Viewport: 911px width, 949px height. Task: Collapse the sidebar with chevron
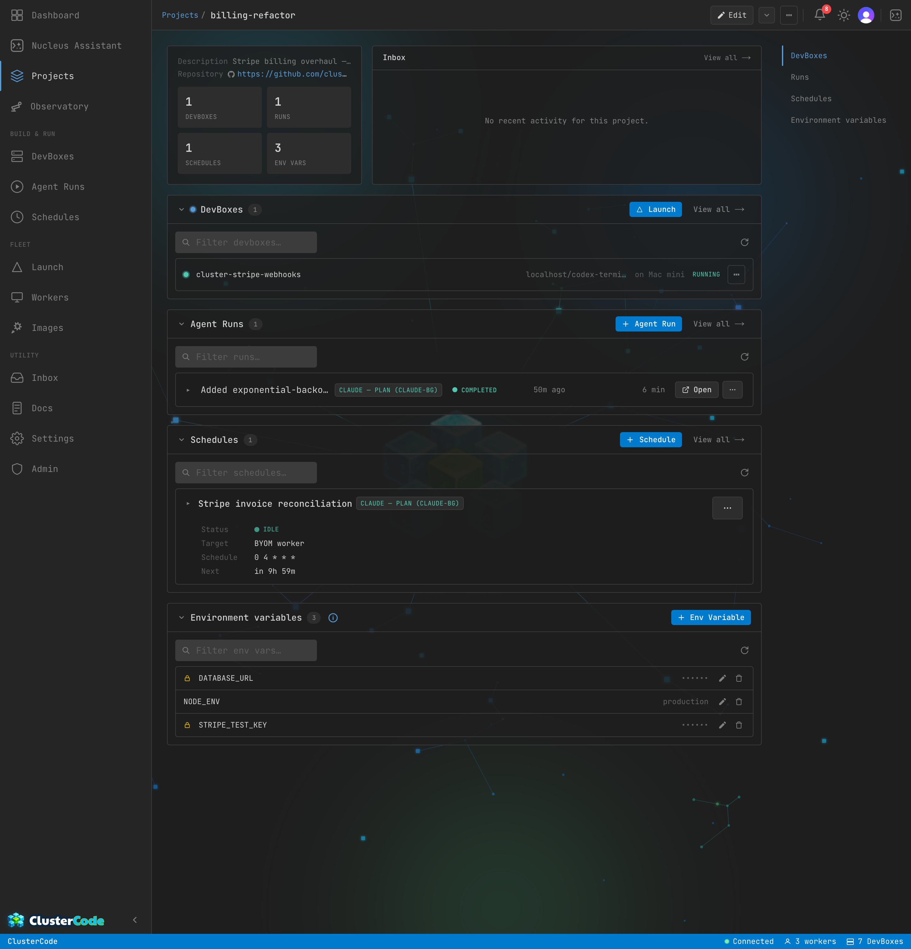(x=134, y=920)
